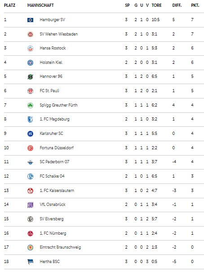Click the Hertha BSC flag logo
This screenshot has width=204, height=272.
pyautogui.click(x=31, y=262)
